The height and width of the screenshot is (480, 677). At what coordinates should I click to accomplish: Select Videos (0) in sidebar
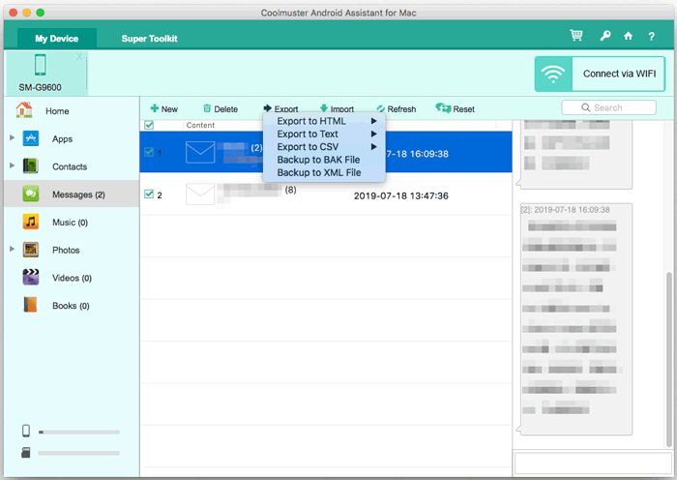pos(72,278)
